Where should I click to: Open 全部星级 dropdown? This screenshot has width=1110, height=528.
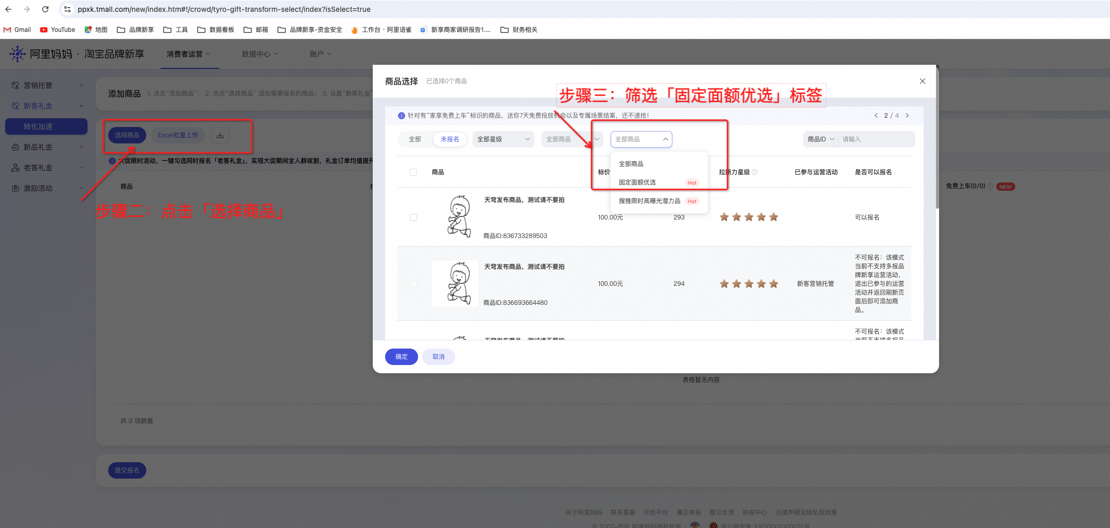click(504, 139)
